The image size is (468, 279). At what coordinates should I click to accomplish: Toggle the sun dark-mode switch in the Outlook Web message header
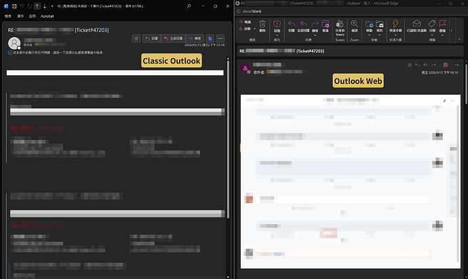pyautogui.click(x=410, y=65)
